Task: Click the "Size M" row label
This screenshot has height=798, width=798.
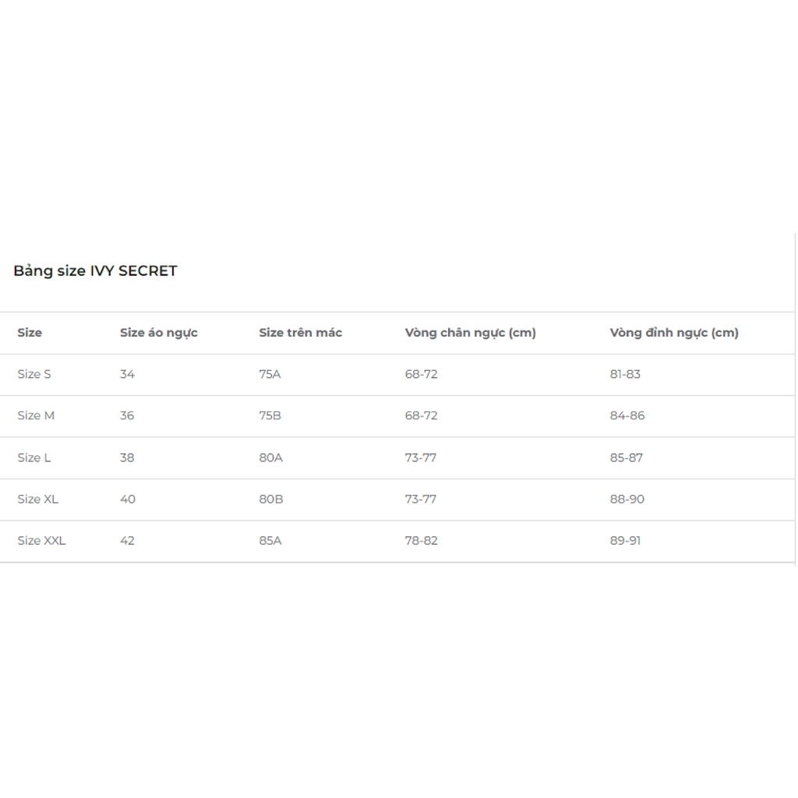Action: click(x=36, y=415)
